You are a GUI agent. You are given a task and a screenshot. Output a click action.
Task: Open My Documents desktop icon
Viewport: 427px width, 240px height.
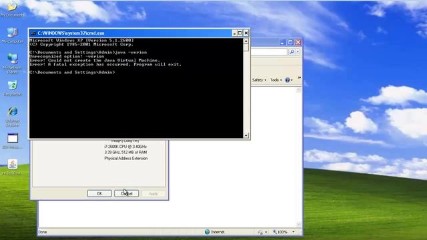tap(13, 9)
